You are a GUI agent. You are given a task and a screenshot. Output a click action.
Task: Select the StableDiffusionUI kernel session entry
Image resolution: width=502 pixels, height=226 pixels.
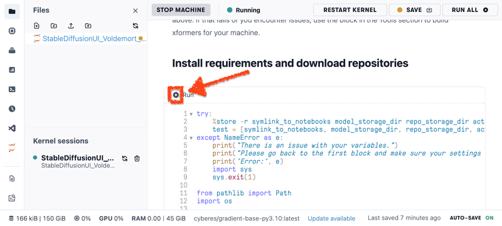click(78, 161)
